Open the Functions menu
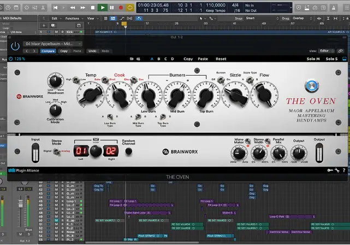The height and width of the screenshot is (245, 350). [73, 18]
